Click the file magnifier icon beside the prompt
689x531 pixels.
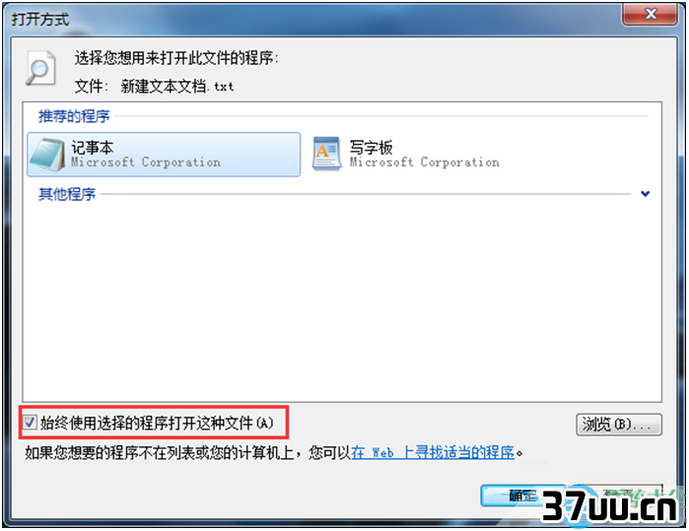pyautogui.click(x=40, y=68)
